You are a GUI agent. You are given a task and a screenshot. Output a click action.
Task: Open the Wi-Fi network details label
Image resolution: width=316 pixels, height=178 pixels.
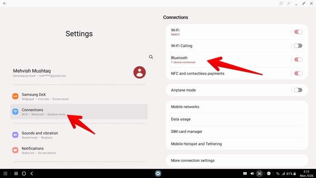click(x=175, y=32)
